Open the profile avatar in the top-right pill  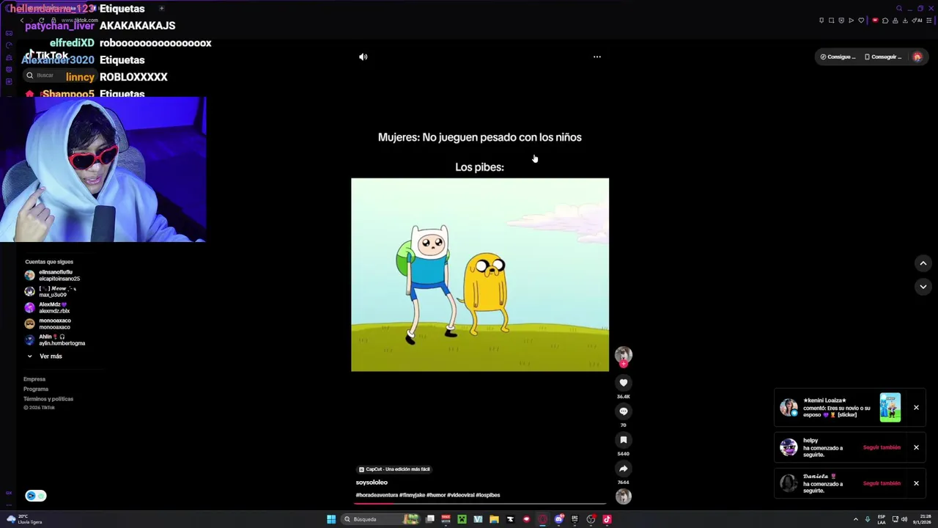[917, 56]
